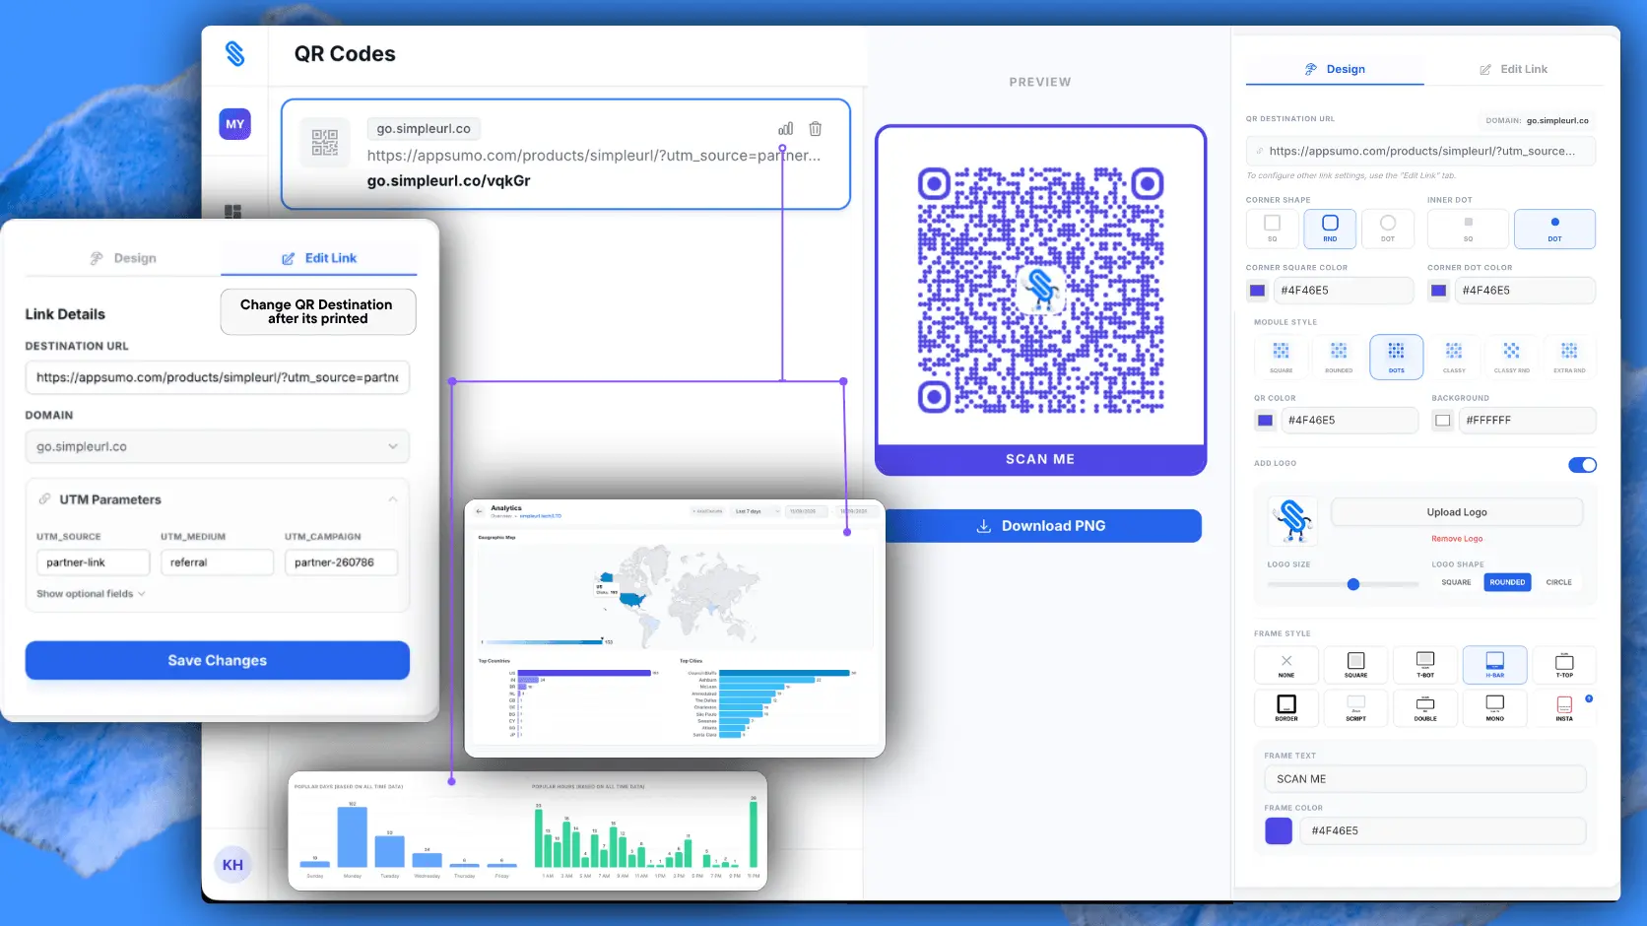The image size is (1647, 926).
Task: Select the RND corner shape option
Action: [1330, 229]
